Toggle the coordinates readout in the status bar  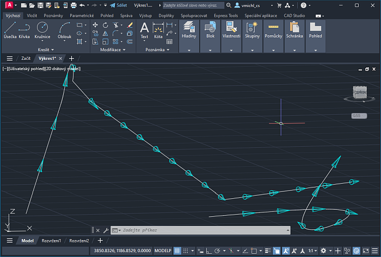(121, 251)
